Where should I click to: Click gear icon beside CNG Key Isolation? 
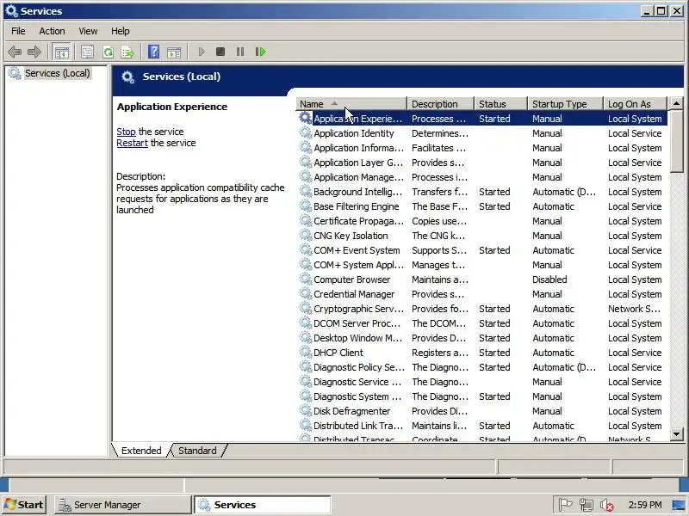[306, 235]
